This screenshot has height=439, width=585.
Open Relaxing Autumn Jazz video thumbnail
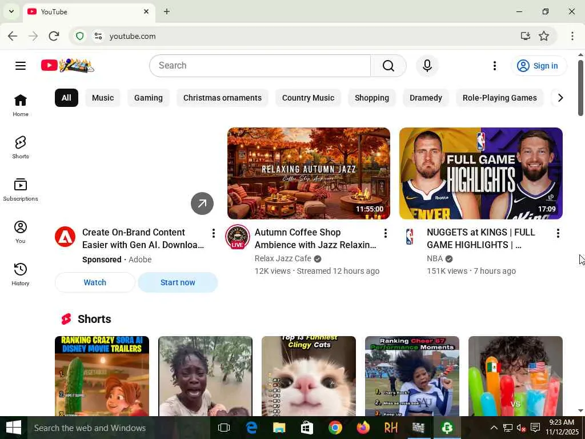click(x=308, y=173)
